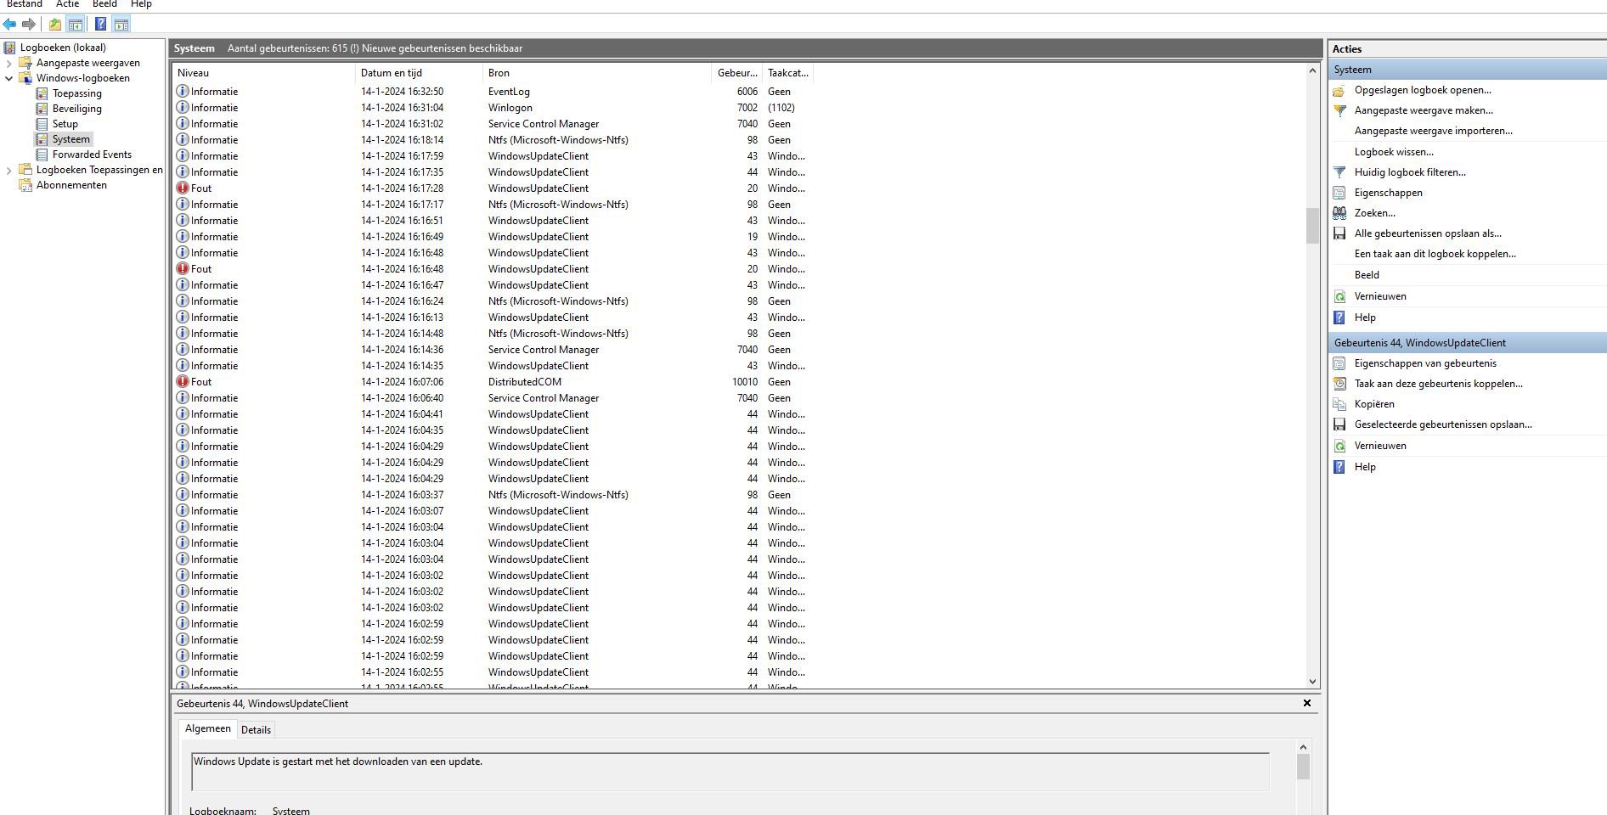Click the info icon on the EventLog row

[183, 92]
